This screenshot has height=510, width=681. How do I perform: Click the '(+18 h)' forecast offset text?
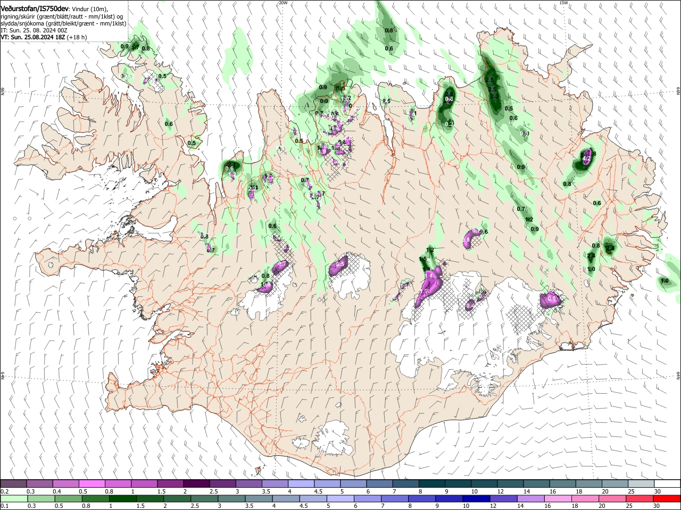coord(76,37)
